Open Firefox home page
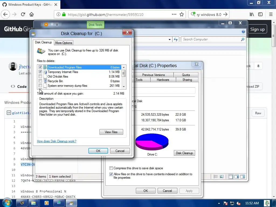The height and width of the screenshot is (207, 276). pos(32,15)
